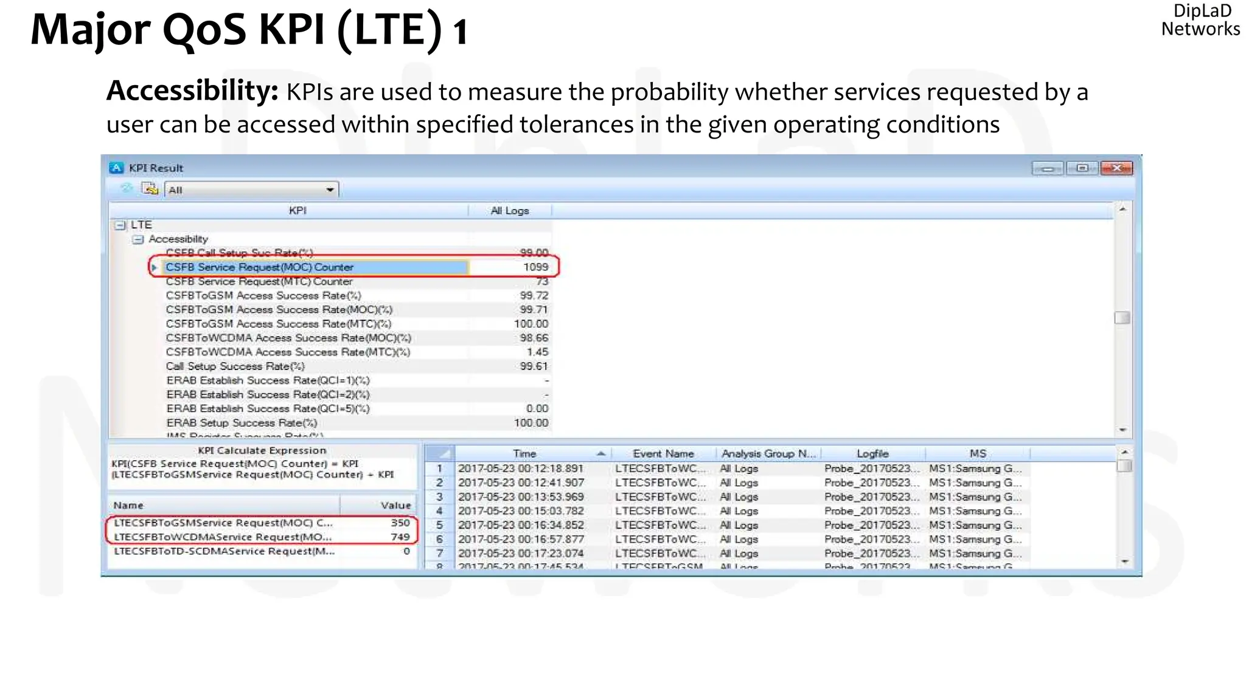This screenshot has height=700, width=1246.
Task: Select event row number 1
Action: [x=440, y=468]
